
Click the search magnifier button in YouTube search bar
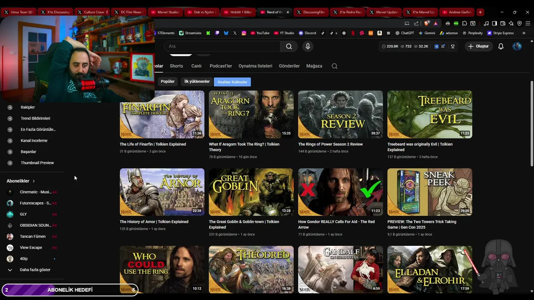click(x=289, y=46)
